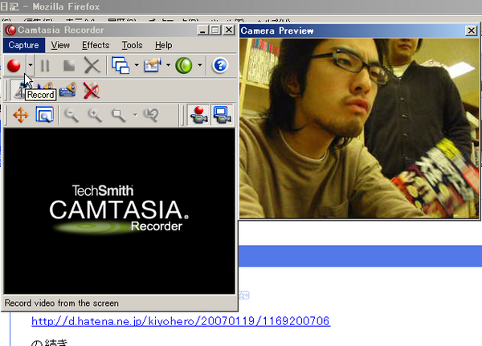Toggle camera recording with red dot
The height and width of the screenshot is (346, 482).
click(x=198, y=115)
